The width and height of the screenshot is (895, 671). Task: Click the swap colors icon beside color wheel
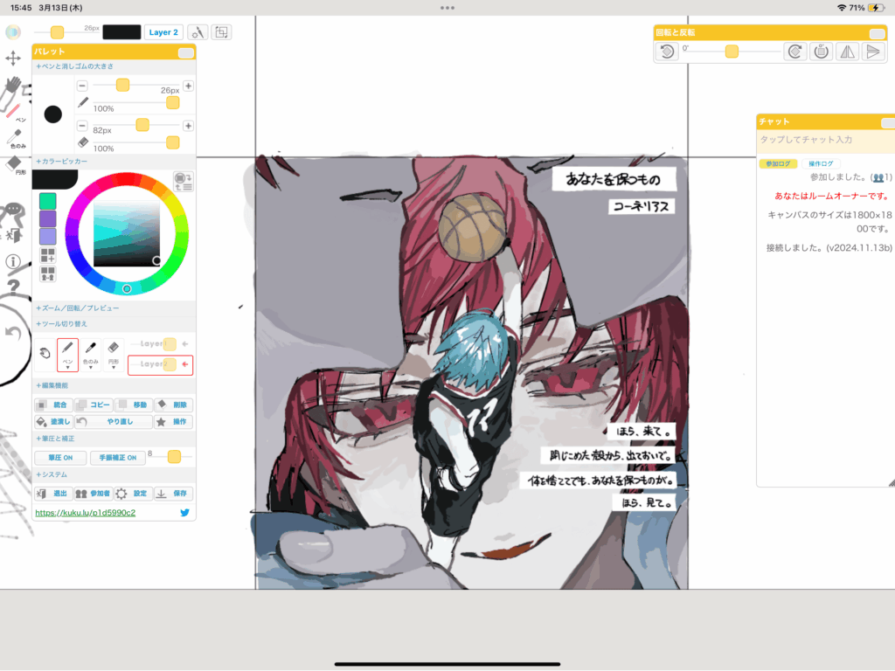coord(183,181)
